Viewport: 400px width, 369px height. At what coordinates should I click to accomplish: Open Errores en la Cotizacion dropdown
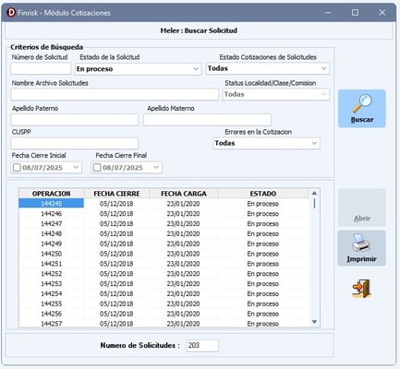pyautogui.click(x=314, y=143)
